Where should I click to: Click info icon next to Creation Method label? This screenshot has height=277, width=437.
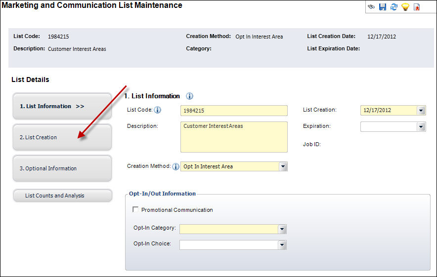click(x=175, y=167)
